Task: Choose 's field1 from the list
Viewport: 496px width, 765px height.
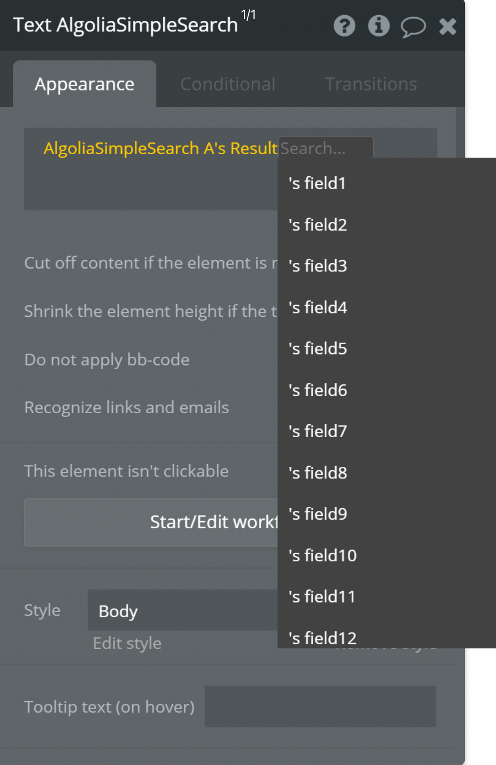Action: (386, 183)
